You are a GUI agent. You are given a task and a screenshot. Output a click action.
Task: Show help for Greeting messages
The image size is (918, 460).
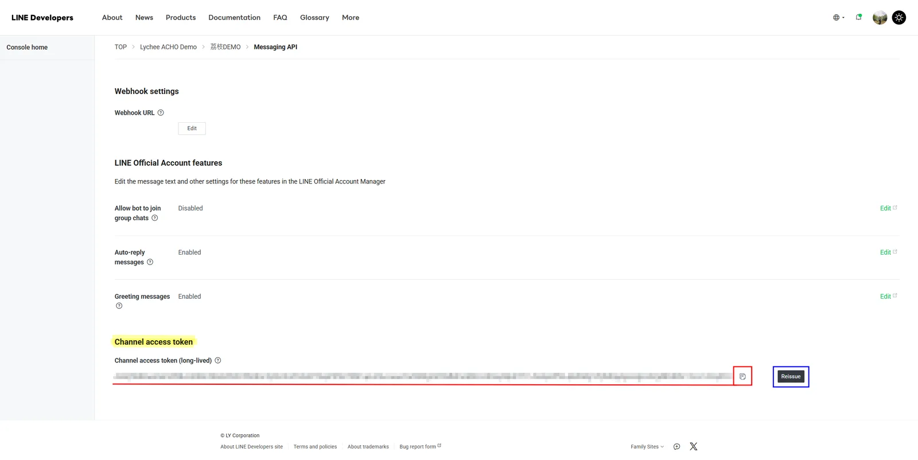point(119,306)
